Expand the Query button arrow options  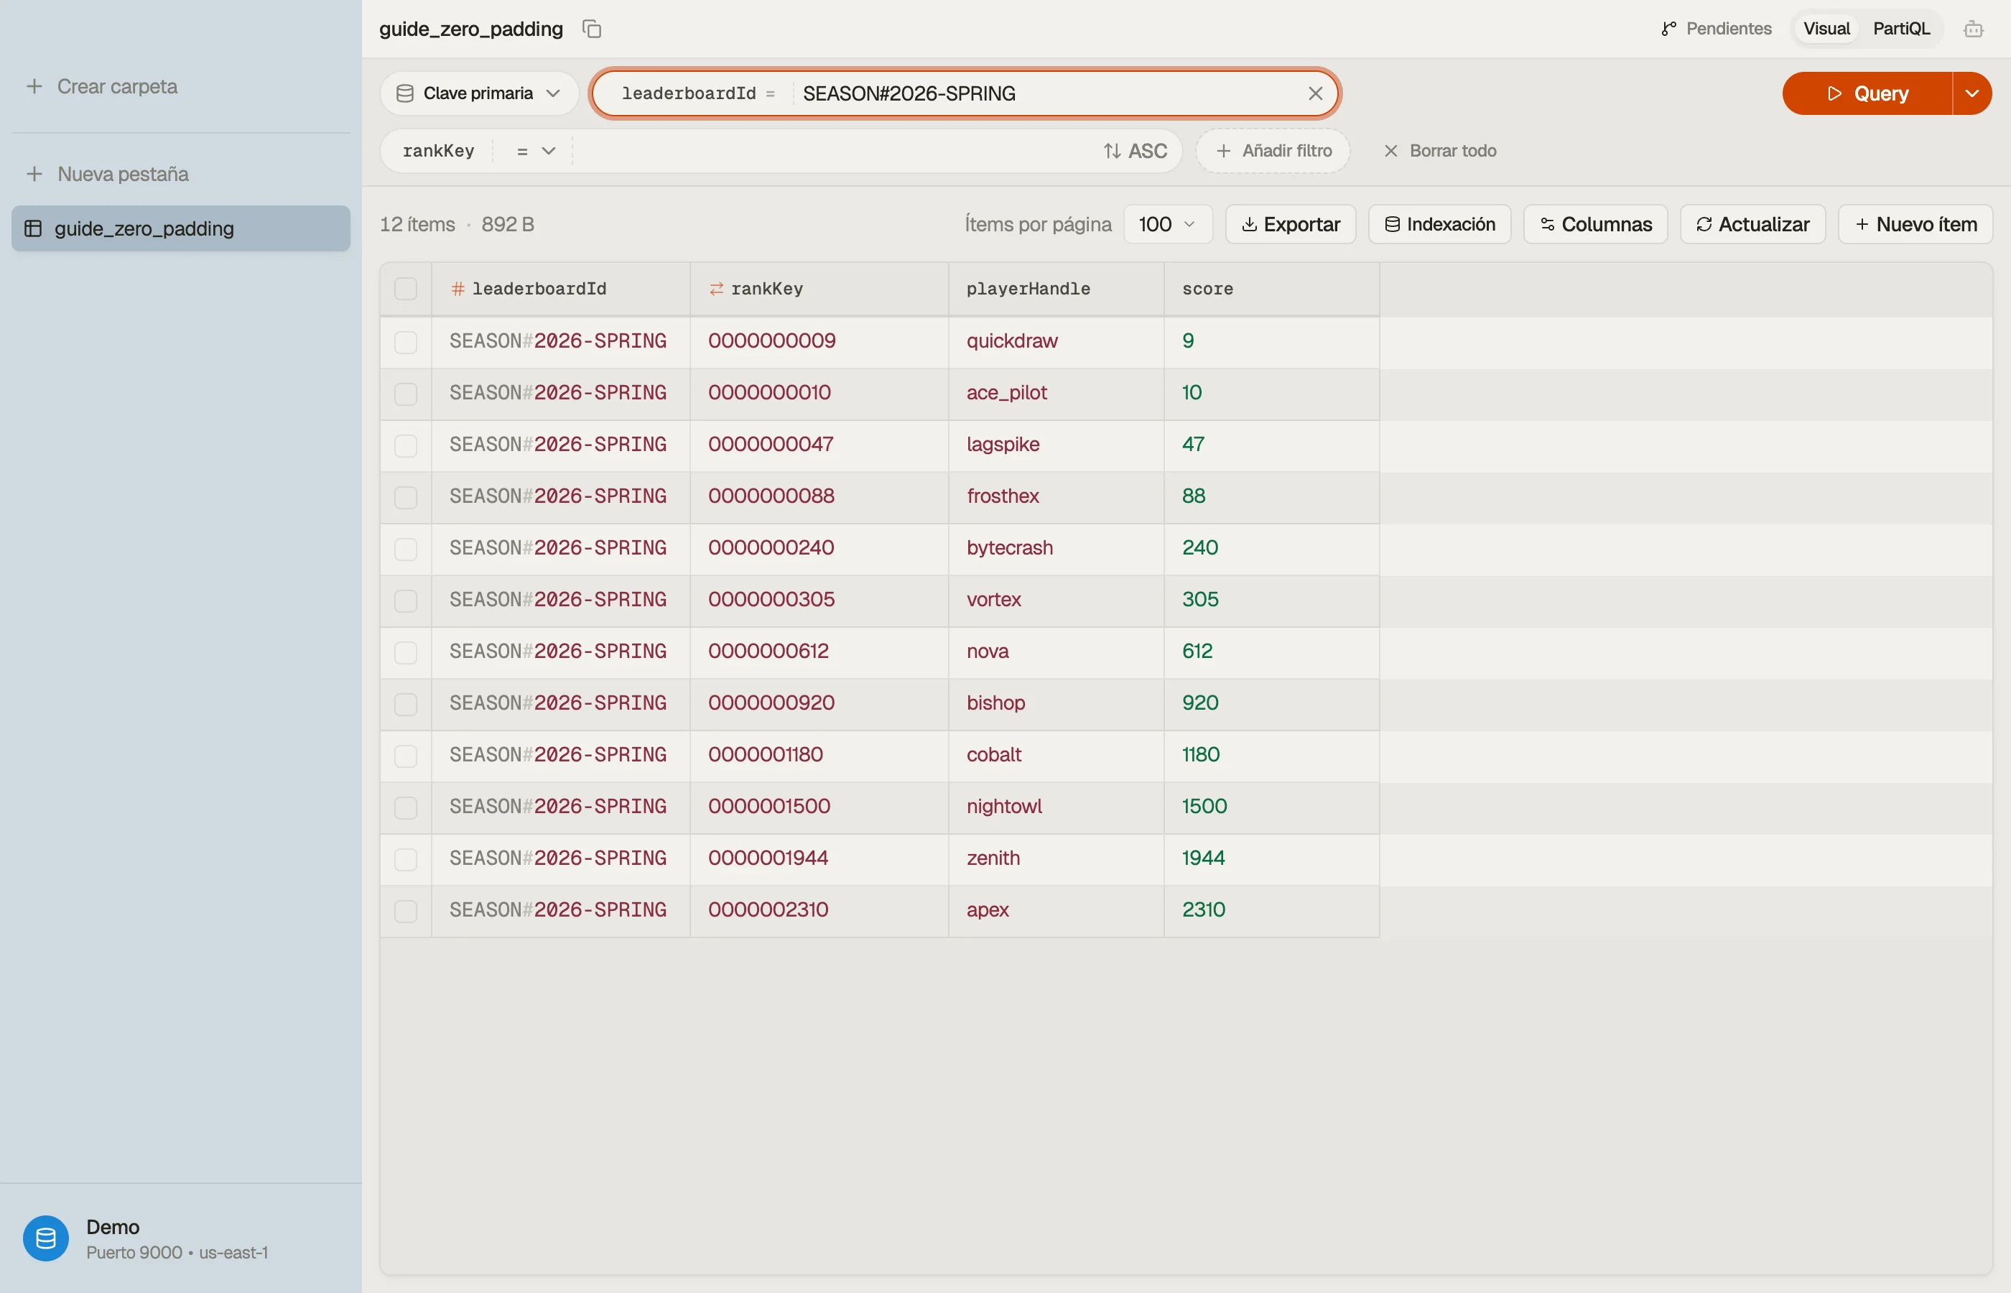click(1971, 93)
